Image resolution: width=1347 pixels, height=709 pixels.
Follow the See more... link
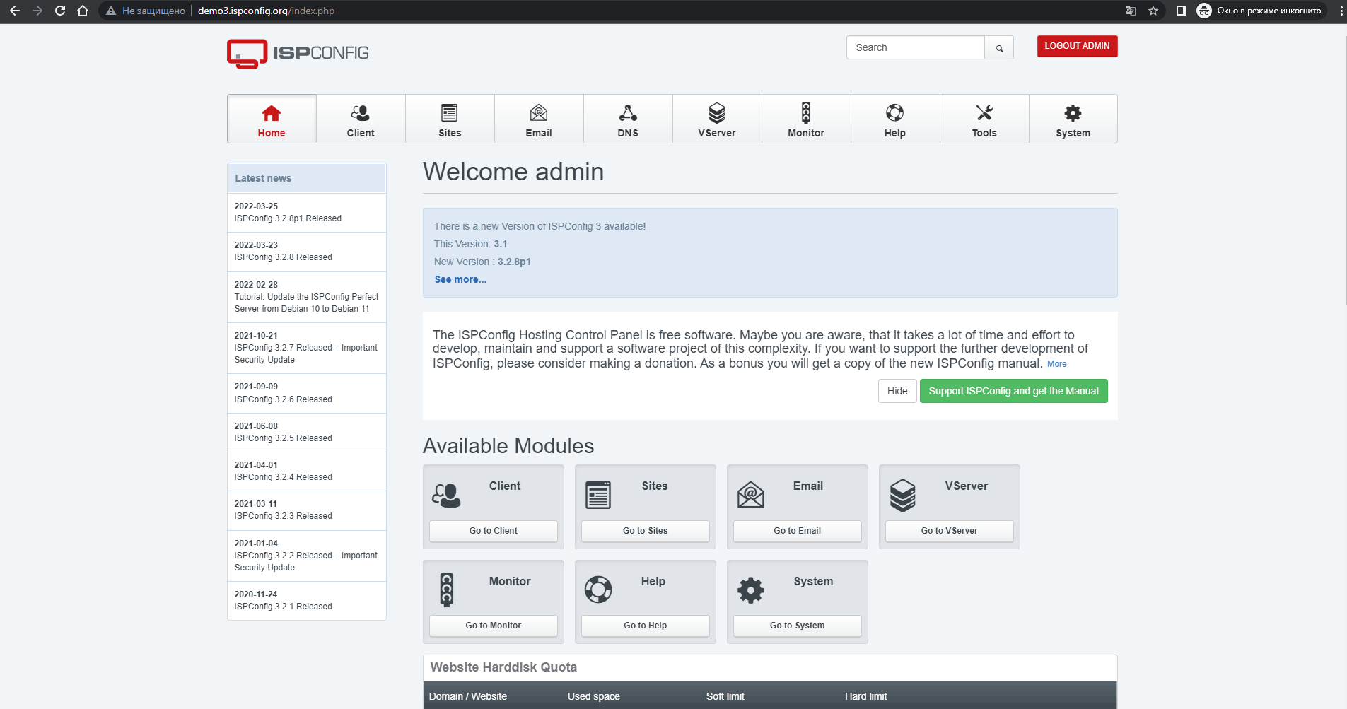tap(460, 279)
